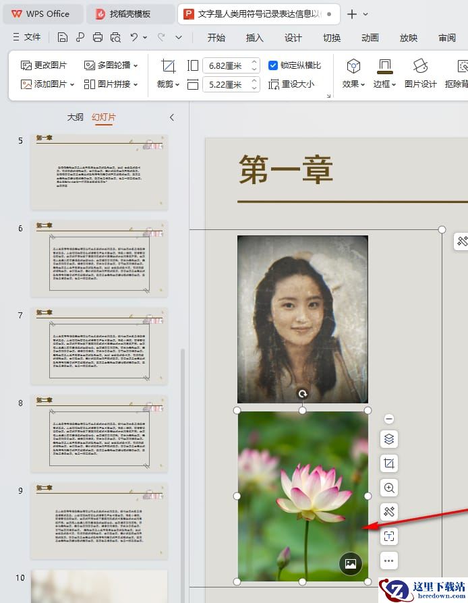Expand the 添加图片 dropdown
Screen dimensions: 468x603
[x=72, y=84]
